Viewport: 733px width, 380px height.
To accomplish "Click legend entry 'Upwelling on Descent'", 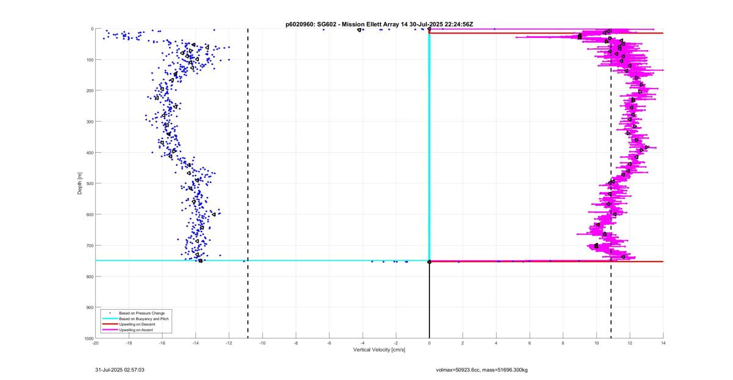I will [137, 324].
